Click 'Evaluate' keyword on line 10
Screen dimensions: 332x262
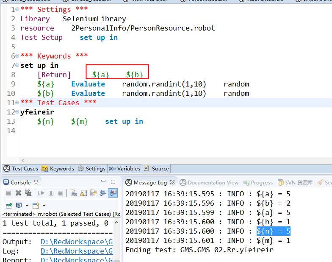coord(88,93)
